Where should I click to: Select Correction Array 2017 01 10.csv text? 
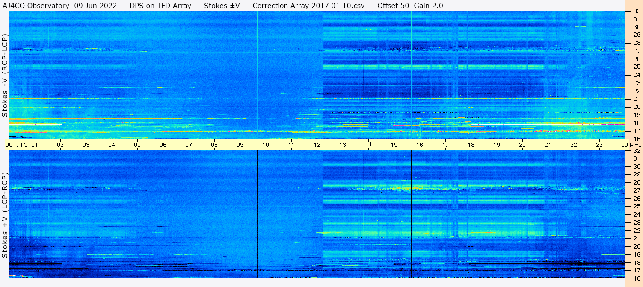[308, 6]
